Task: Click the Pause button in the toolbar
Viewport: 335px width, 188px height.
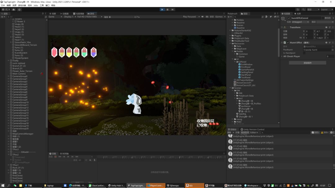Action: pyautogui.click(x=167, y=10)
